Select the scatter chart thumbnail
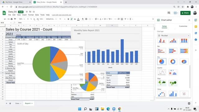The image size is (199, 112). pyautogui.click(x=162, y=72)
